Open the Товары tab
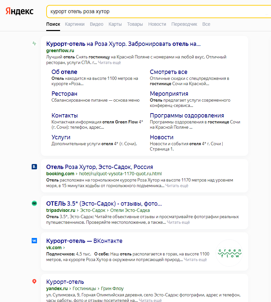 pyautogui.click(x=135, y=24)
